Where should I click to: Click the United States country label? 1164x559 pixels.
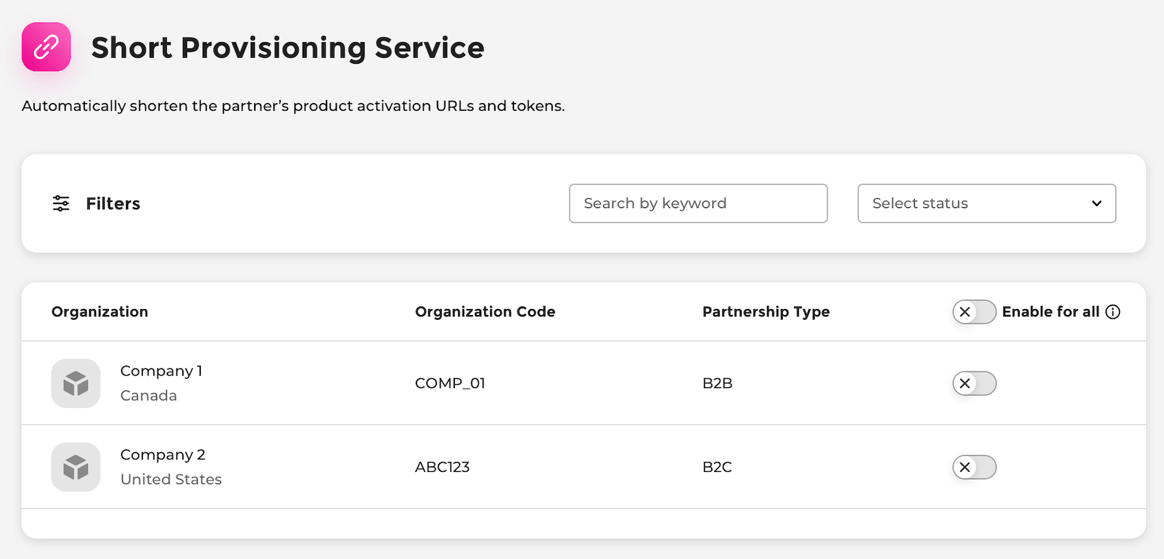(x=171, y=479)
